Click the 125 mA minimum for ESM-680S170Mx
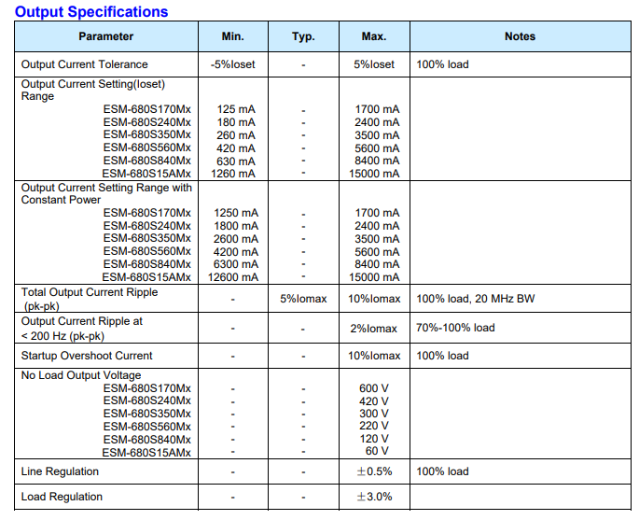This screenshot has width=639, height=520. point(236,109)
